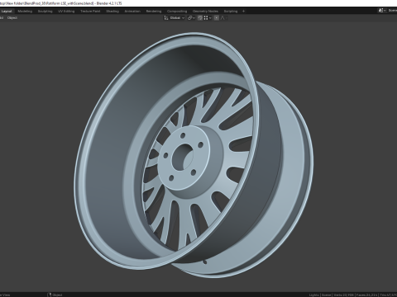The height and width of the screenshot is (297, 397).
Task: Switch to UV Editing workspace
Action: point(66,12)
